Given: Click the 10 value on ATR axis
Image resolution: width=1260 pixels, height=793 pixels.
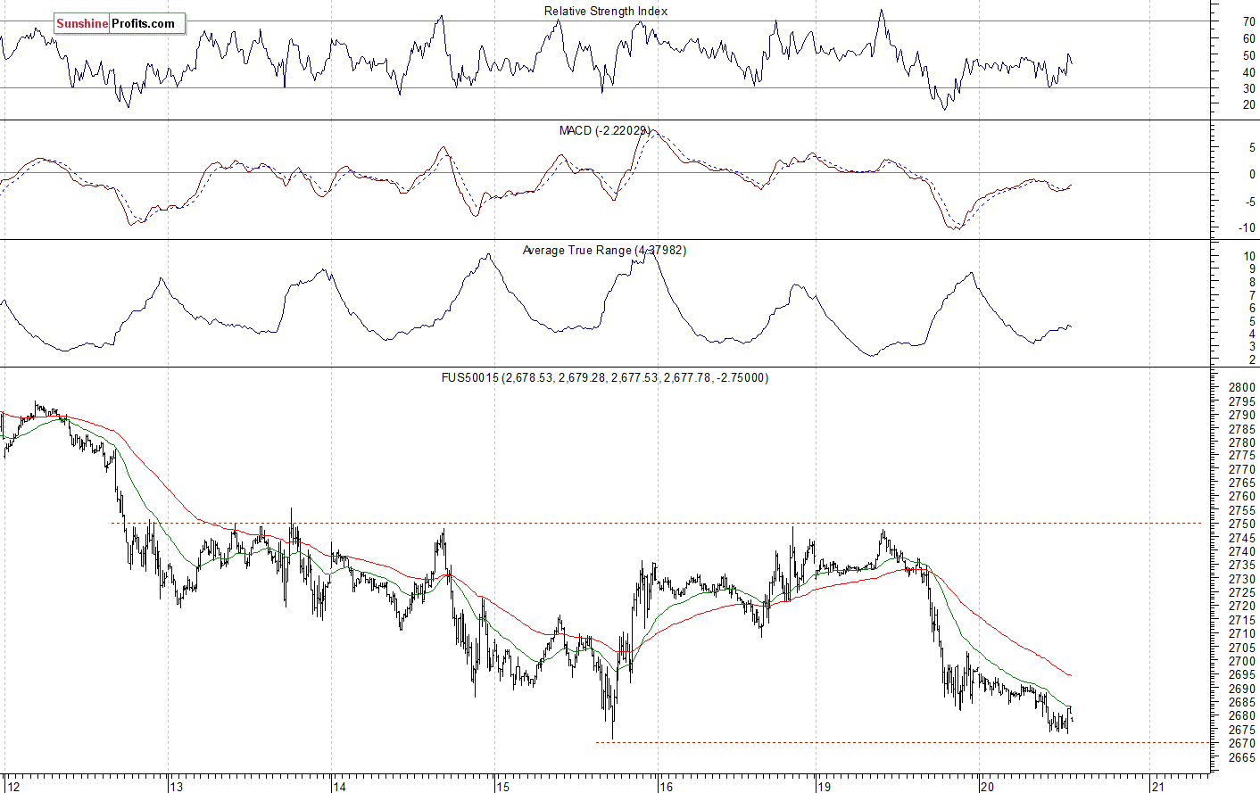Looking at the screenshot, I should pos(1249,256).
